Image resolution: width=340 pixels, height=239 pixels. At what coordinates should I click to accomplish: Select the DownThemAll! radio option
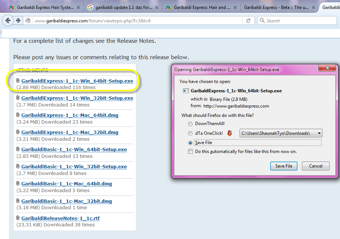pyautogui.click(x=190, y=124)
